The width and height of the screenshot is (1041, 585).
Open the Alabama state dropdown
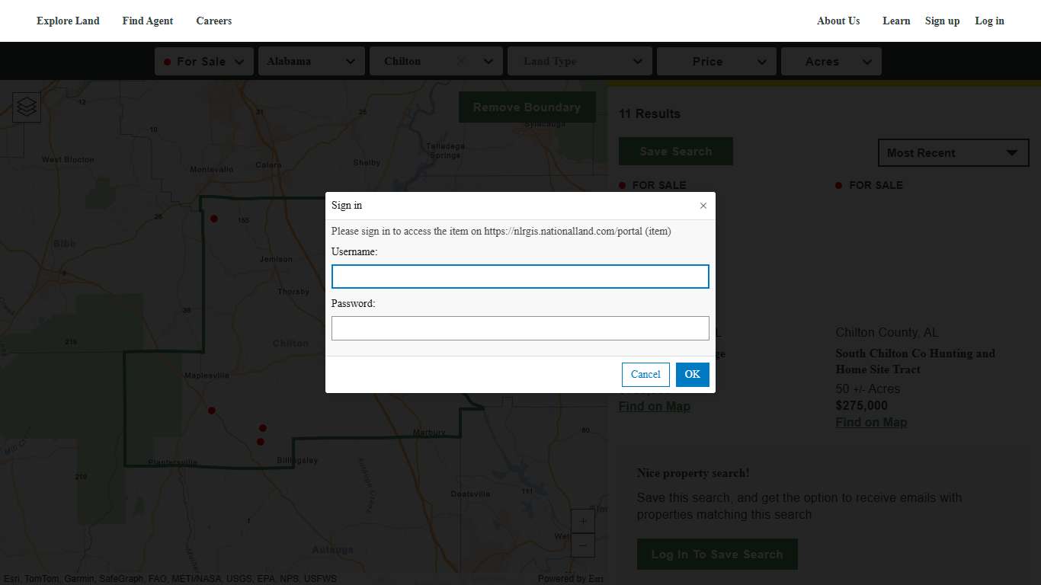coord(311,62)
